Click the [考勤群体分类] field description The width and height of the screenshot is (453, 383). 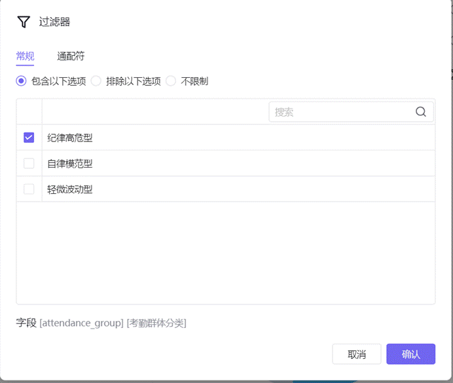click(x=156, y=323)
